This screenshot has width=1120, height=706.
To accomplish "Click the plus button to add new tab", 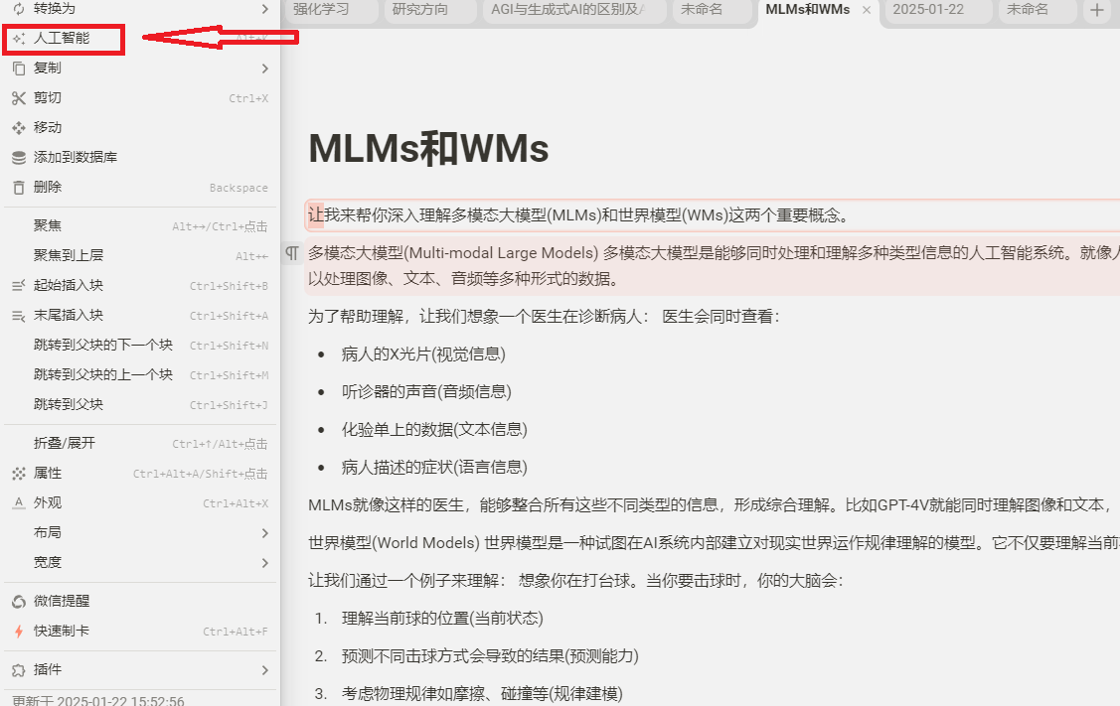I will click(x=1096, y=10).
